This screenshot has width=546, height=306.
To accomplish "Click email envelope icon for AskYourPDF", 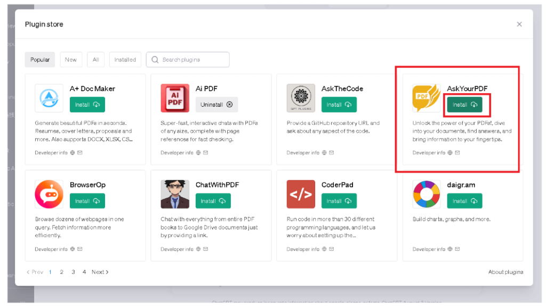I will click(x=457, y=152).
